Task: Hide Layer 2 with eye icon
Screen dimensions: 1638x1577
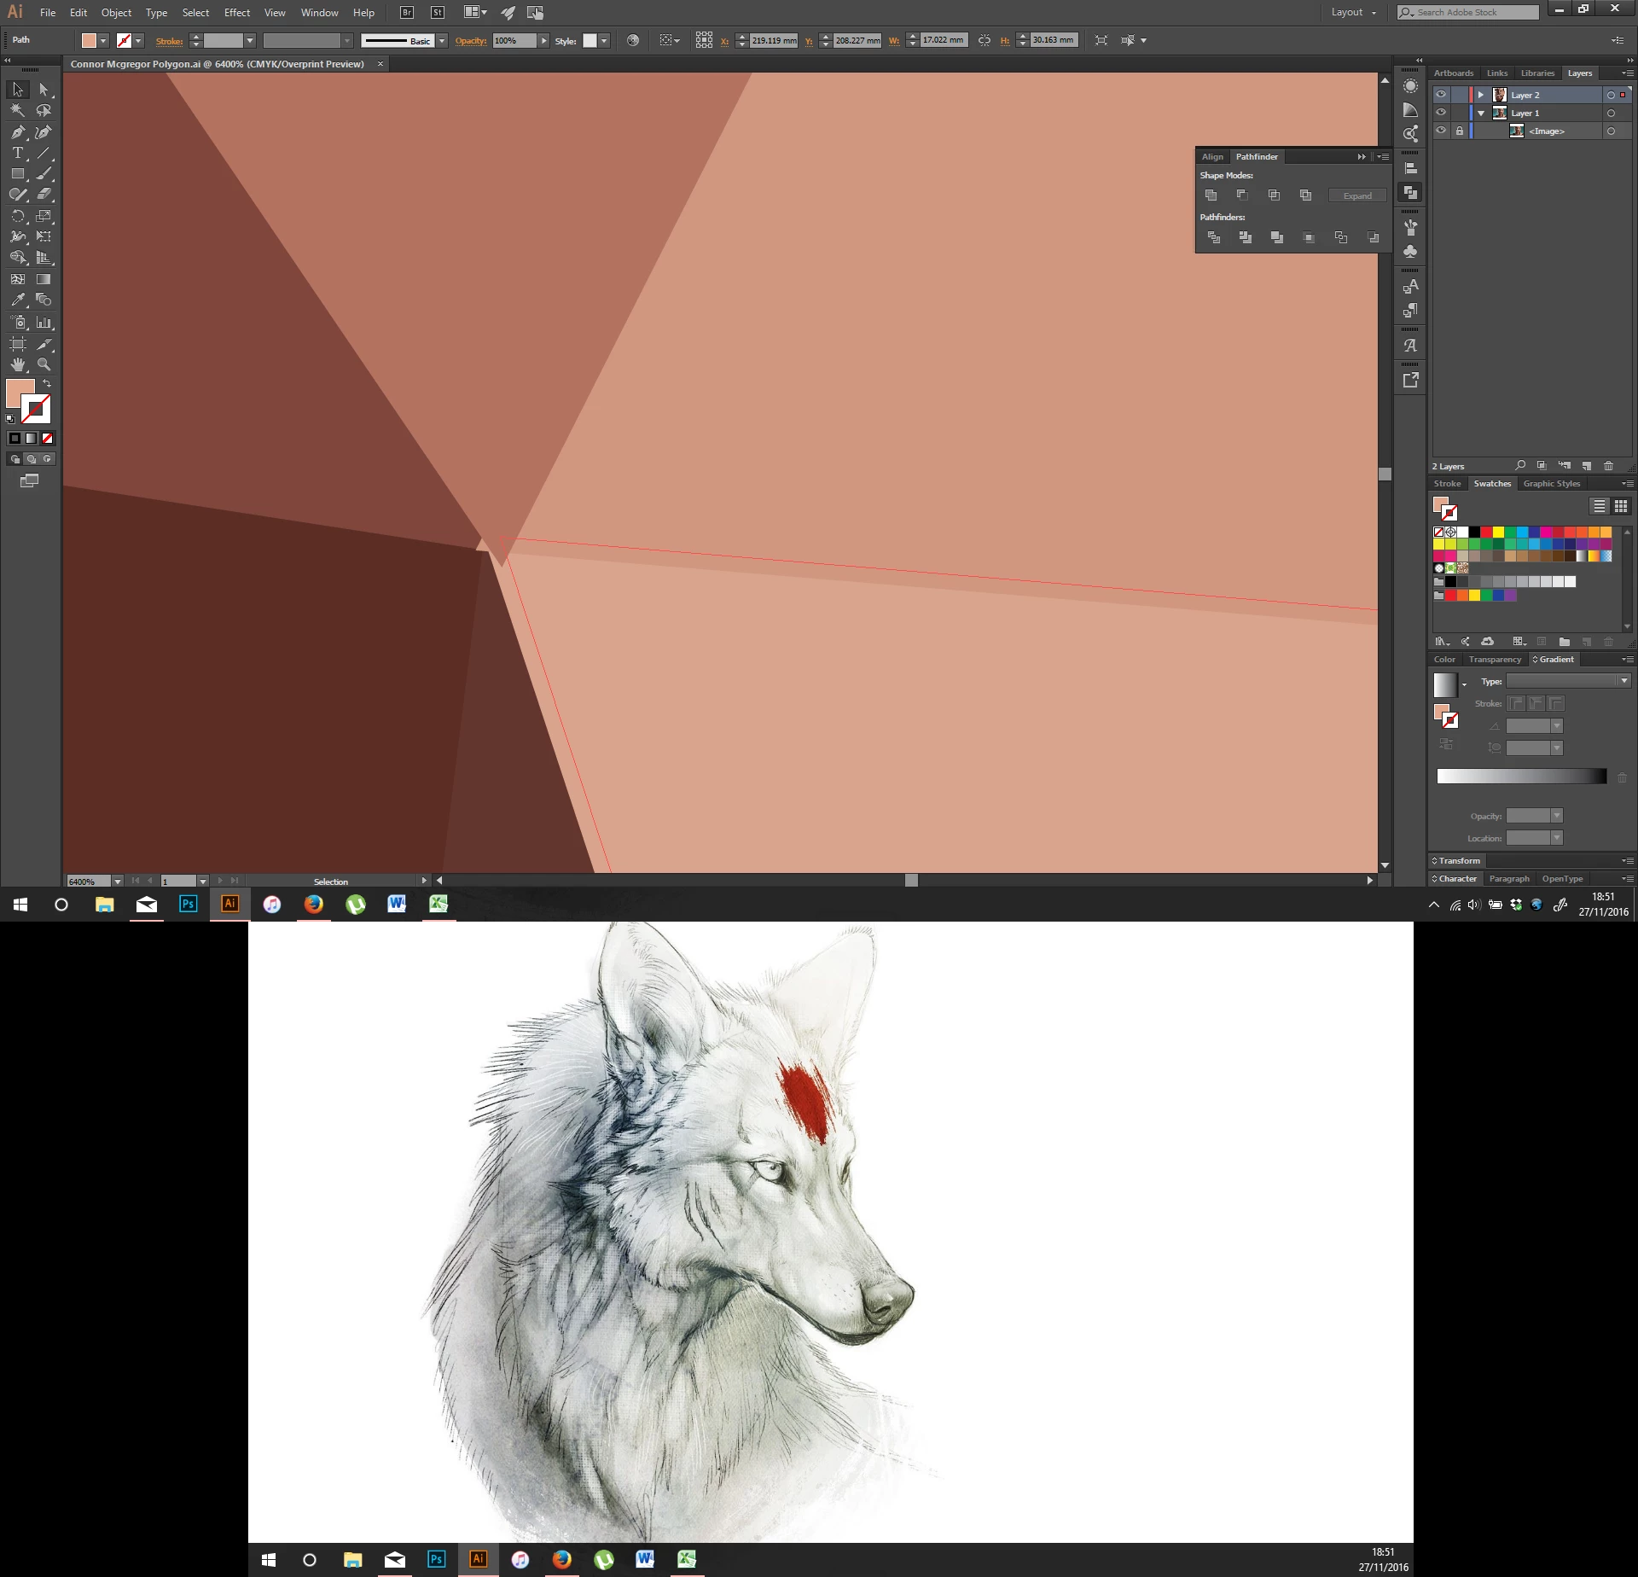Action: click(1441, 95)
